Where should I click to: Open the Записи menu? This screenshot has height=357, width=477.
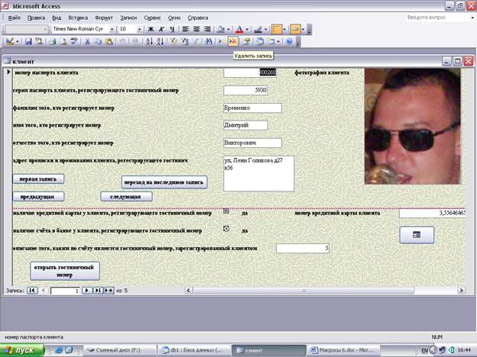(128, 18)
